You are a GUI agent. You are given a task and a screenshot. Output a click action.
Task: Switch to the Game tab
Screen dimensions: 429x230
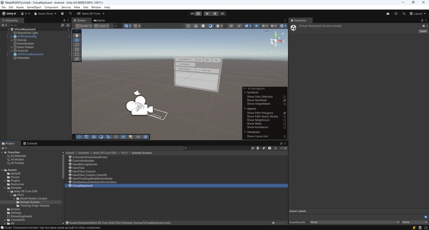point(99,20)
